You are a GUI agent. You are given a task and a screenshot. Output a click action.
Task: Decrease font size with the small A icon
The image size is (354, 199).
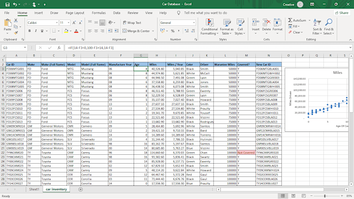80,23
